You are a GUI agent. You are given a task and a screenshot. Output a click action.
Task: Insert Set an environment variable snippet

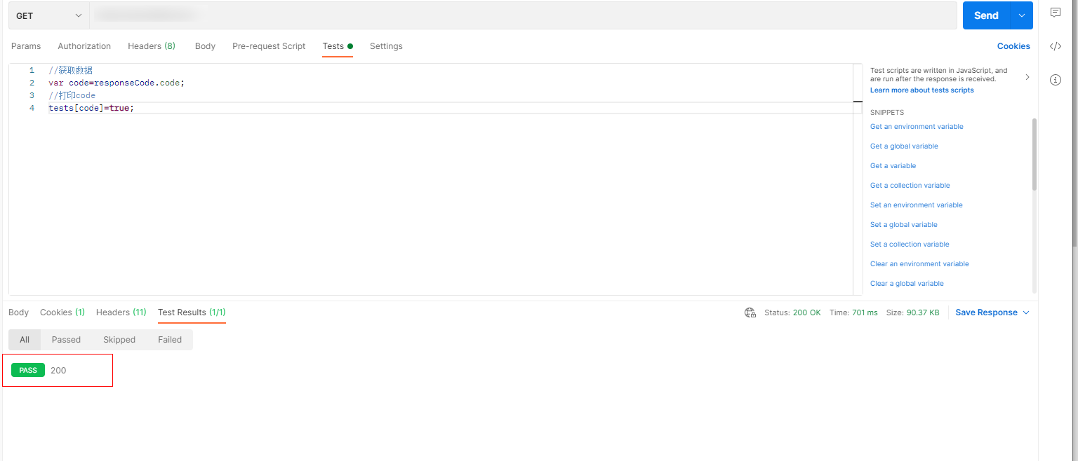coord(916,205)
